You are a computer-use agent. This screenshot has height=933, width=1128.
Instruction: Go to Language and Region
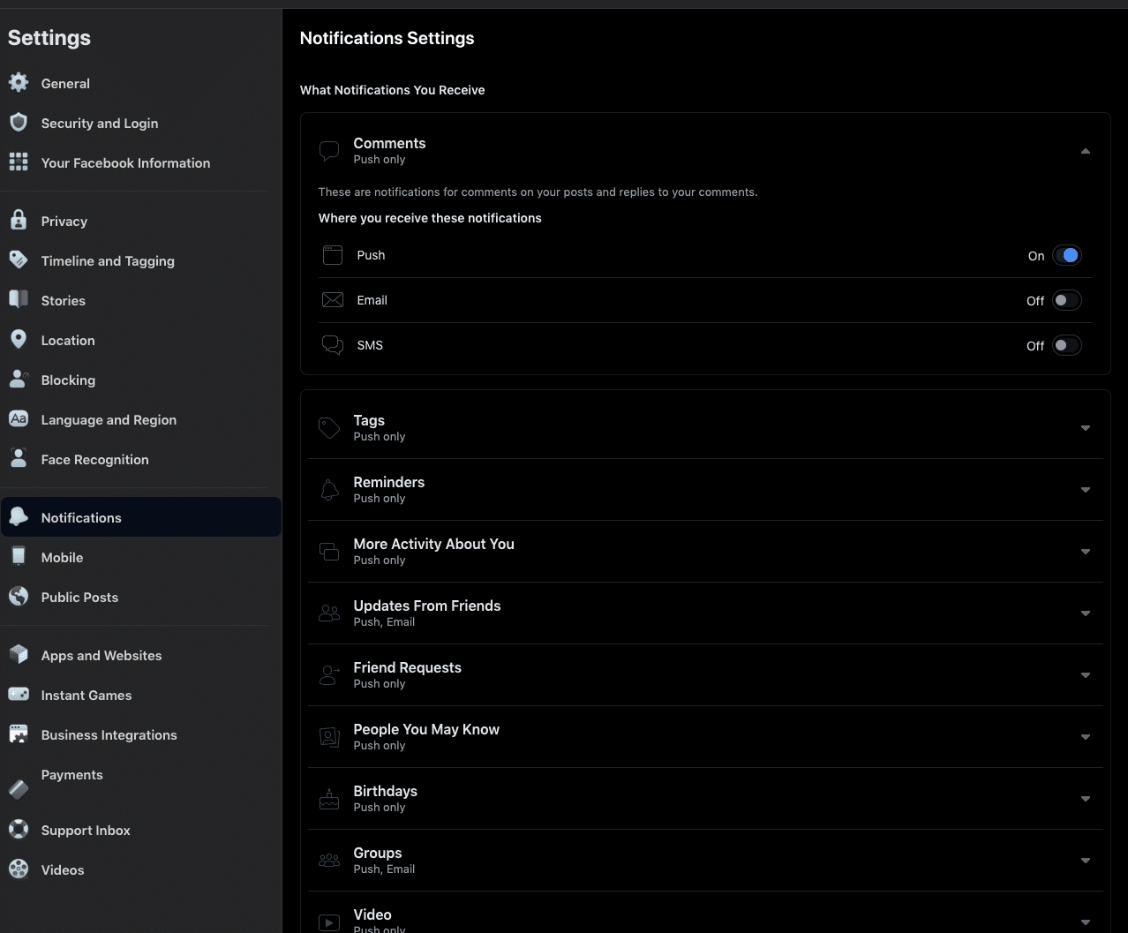coord(140,419)
